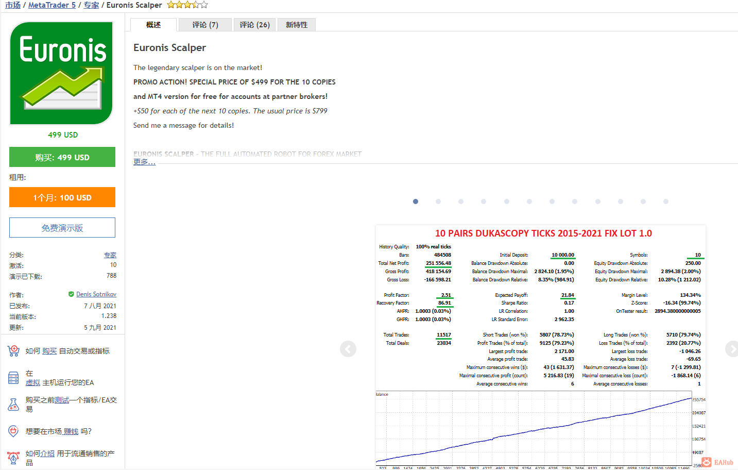The height and width of the screenshot is (470, 738).
Task: Switch to the 评论 (7) tab
Action: point(205,25)
